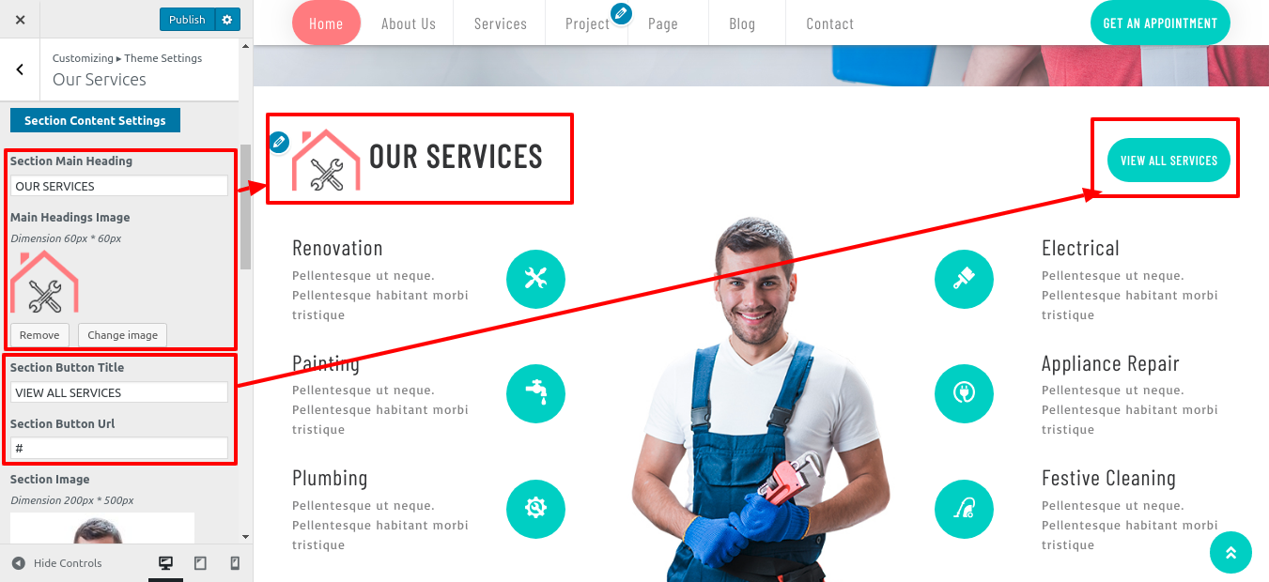Click the Appliance Repair plug icon
The image size is (1269, 582).
[964, 393]
